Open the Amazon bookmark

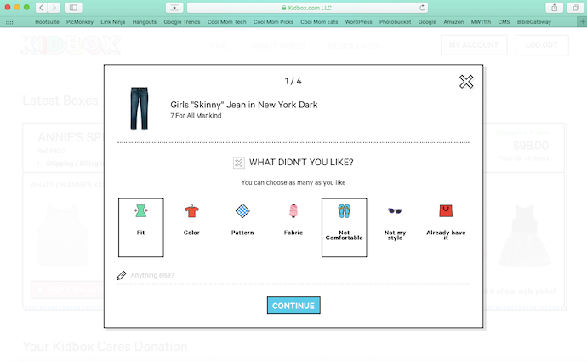click(x=453, y=22)
